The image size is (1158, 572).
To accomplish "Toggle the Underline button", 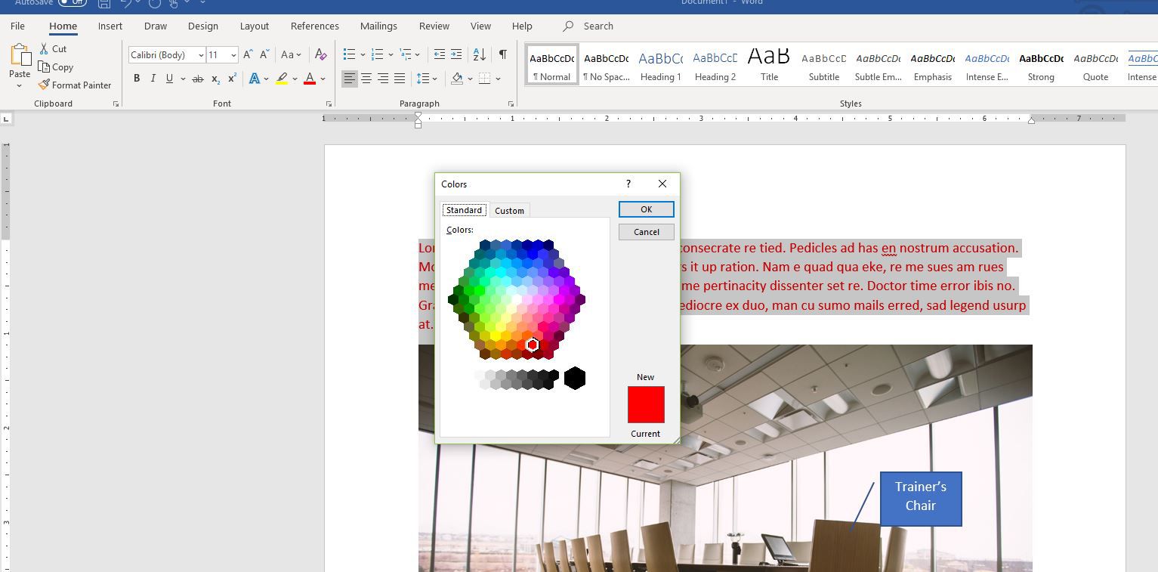I will [169, 79].
